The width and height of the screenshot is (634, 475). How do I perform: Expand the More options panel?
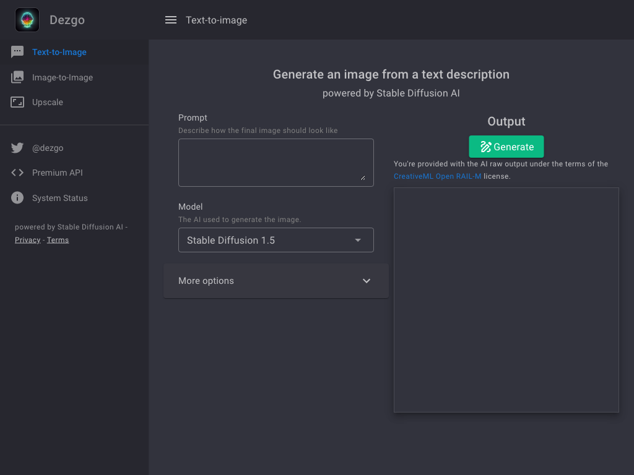276,281
